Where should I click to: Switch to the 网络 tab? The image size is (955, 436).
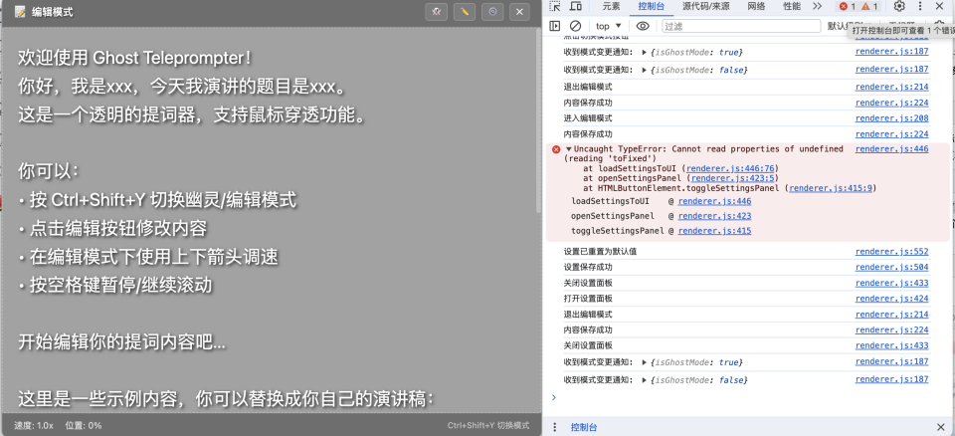pyautogui.click(x=756, y=6)
